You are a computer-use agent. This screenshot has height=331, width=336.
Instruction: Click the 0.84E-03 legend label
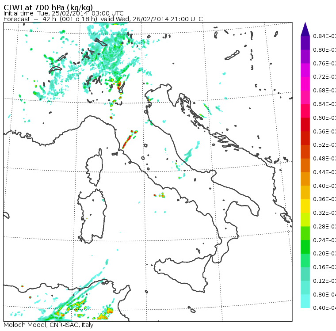pyautogui.click(x=325, y=36)
